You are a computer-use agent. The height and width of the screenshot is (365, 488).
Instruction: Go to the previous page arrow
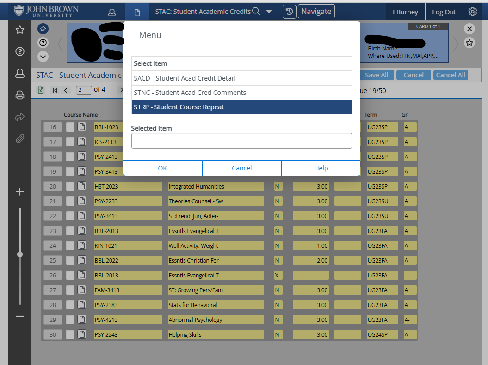(66, 90)
